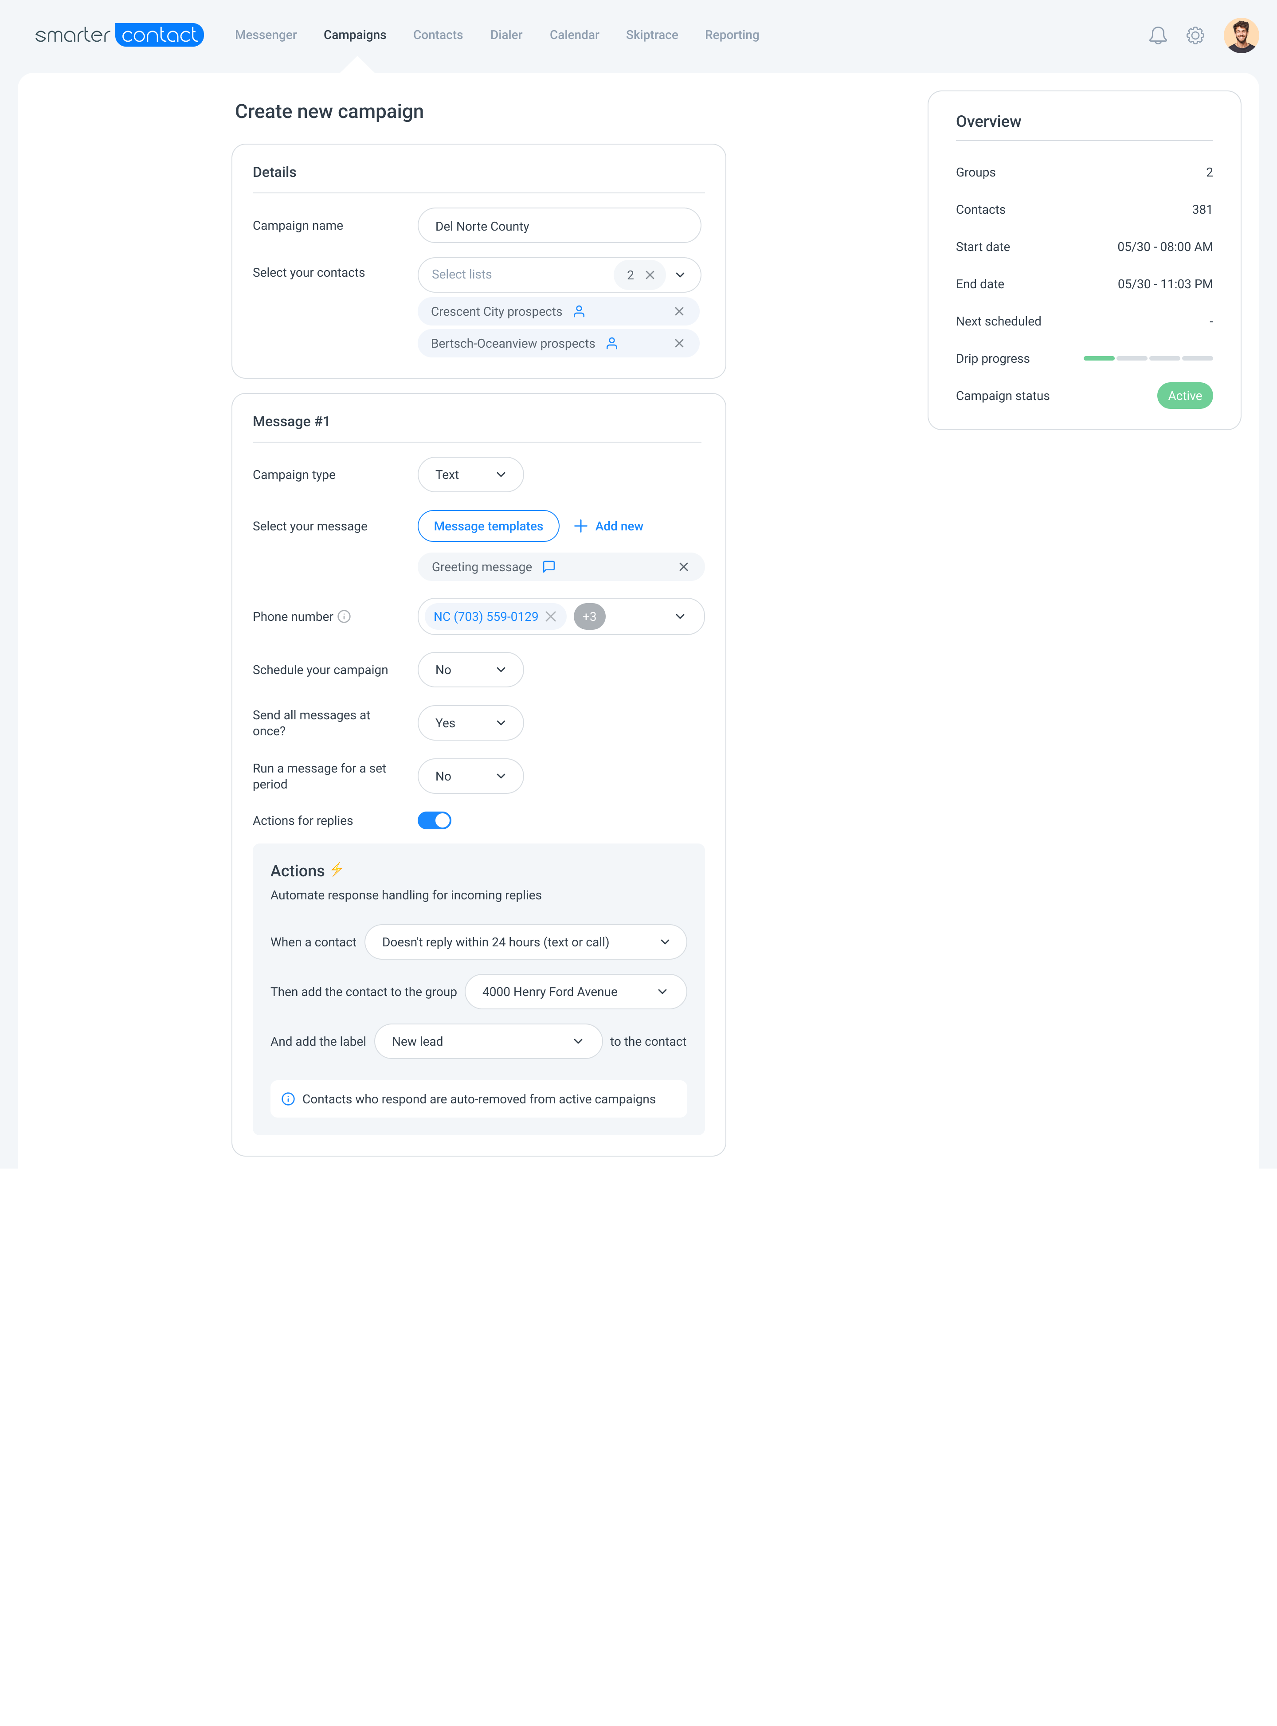Expand Schedule your campaign dropdown
The width and height of the screenshot is (1277, 1726).
[470, 669]
